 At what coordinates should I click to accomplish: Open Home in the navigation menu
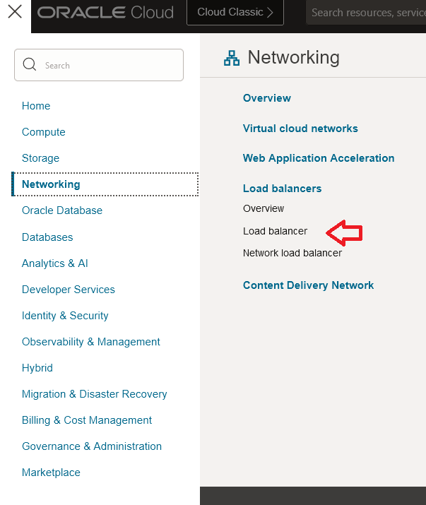coord(36,106)
